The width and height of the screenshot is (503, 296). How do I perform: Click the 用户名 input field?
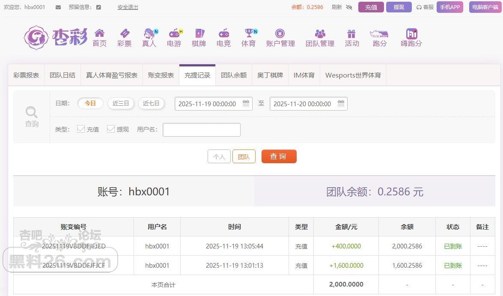201,130
